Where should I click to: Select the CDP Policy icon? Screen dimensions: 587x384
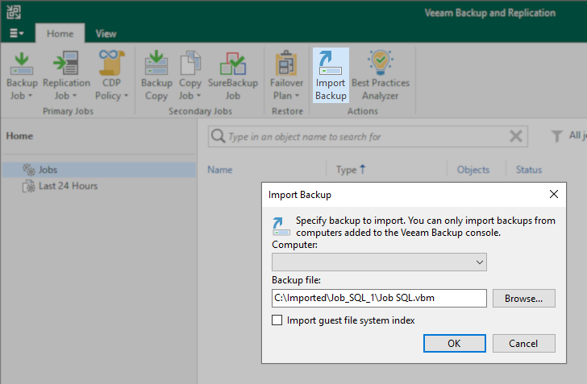tap(111, 76)
